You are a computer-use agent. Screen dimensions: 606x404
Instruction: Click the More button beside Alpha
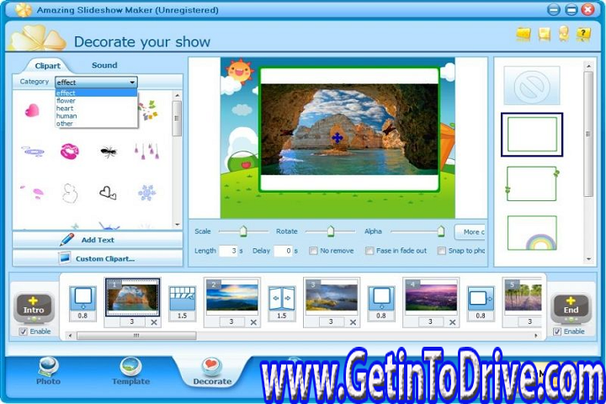(470, 232)
